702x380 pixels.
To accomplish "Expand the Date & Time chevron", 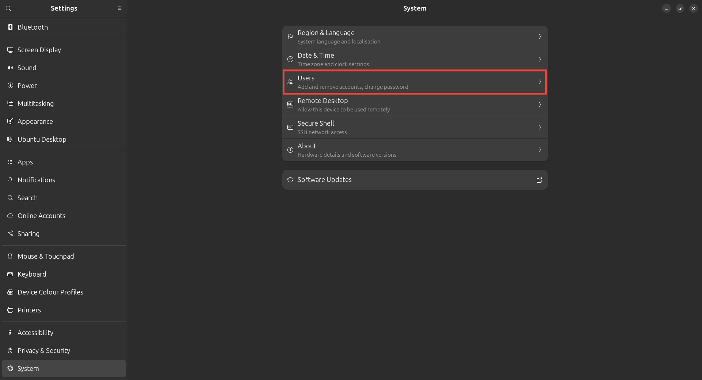I will pyautogui.click(x=540, y=59).
